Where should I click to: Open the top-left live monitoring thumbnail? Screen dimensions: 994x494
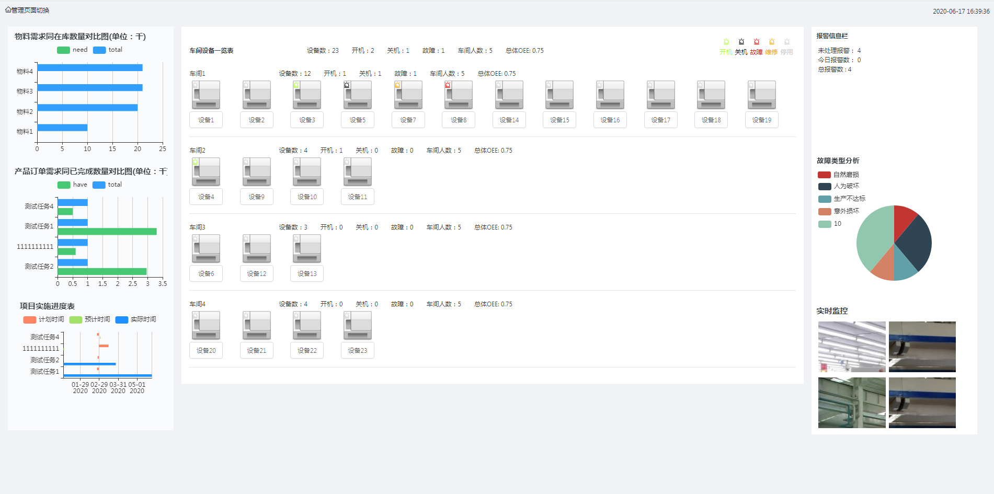(852, 347)
